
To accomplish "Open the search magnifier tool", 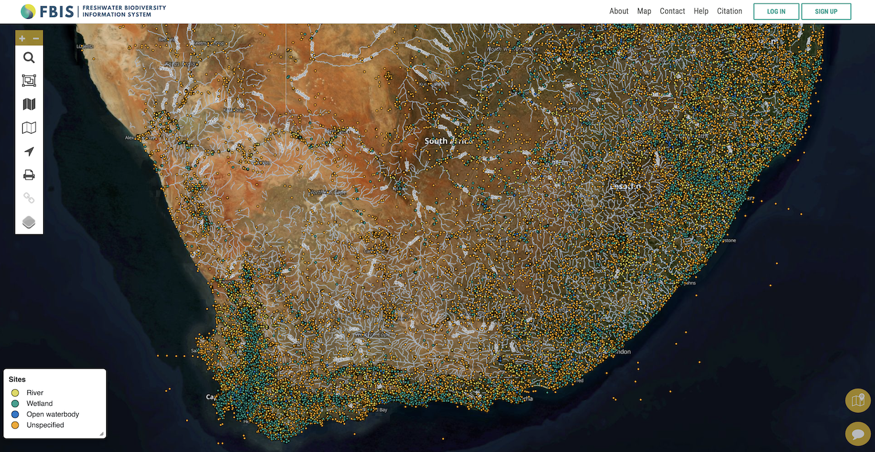I will [x=29, y=58].
